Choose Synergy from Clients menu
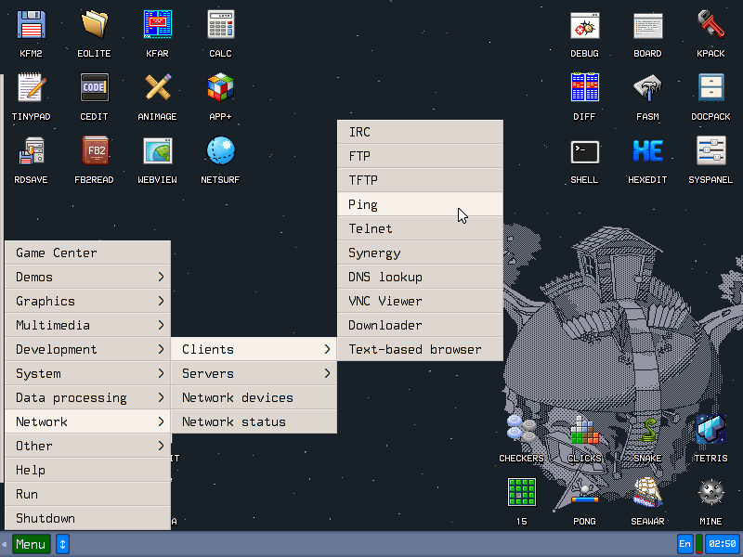 (x=421, y=253)
